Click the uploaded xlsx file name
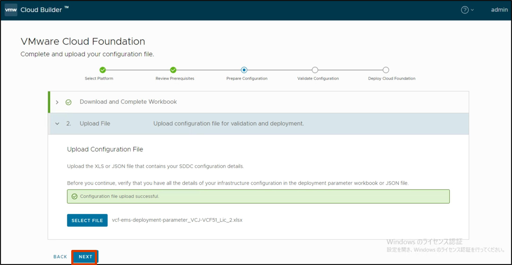The width and height of the screenshot is (512, 265). tap(177, 220)
